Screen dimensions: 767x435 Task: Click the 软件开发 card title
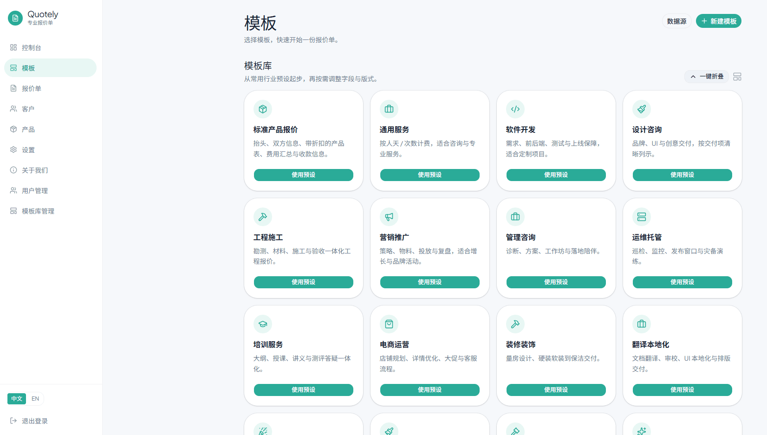pyautogui.click(x=520, y=130)
